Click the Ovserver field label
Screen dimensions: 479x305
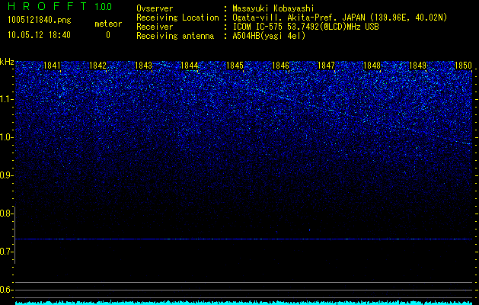pos(155,8)
